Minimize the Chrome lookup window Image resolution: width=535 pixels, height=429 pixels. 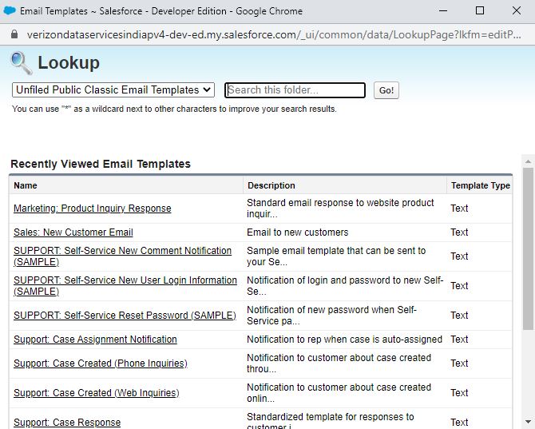tap(443, 10)
